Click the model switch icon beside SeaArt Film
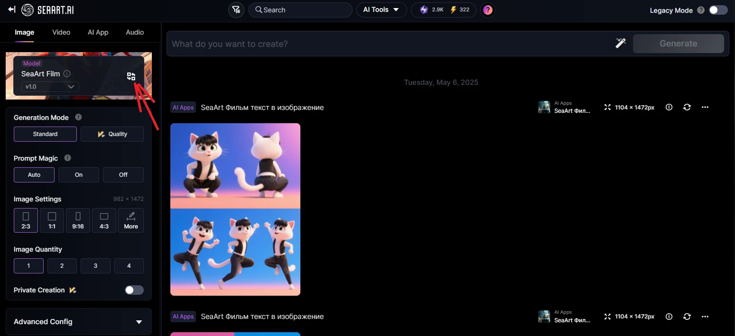This screenshot has height=336, width=735. [131, 76]
